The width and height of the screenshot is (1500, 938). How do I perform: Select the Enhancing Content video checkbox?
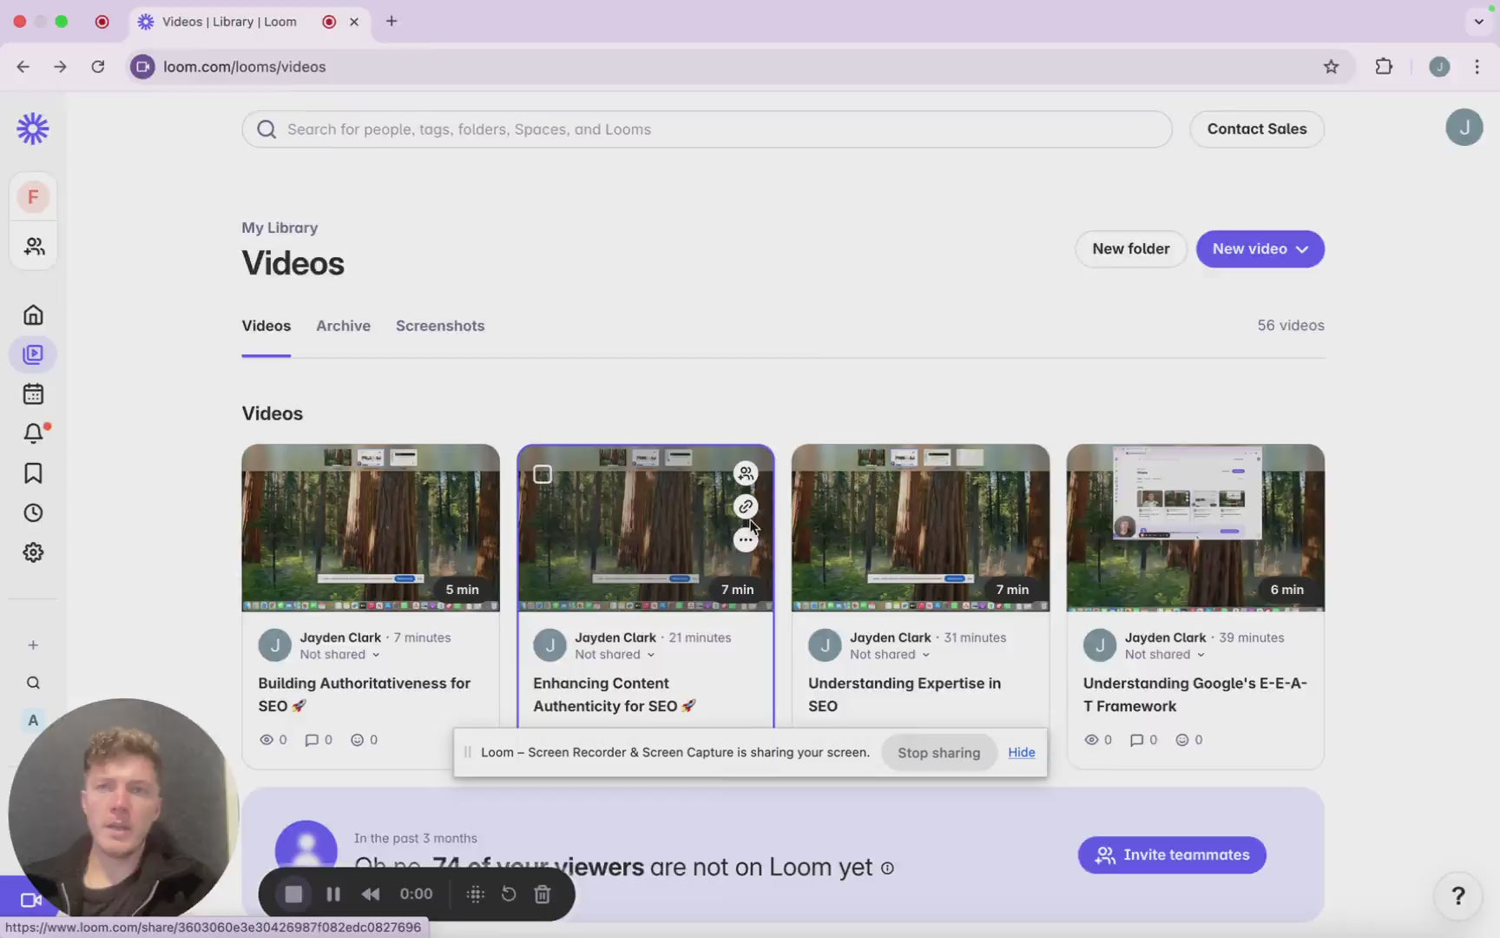543,474
